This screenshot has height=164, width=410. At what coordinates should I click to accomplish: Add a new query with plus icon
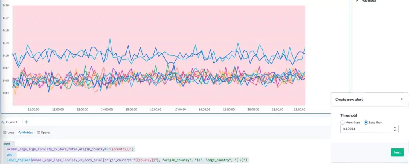[x=27, y=122]
